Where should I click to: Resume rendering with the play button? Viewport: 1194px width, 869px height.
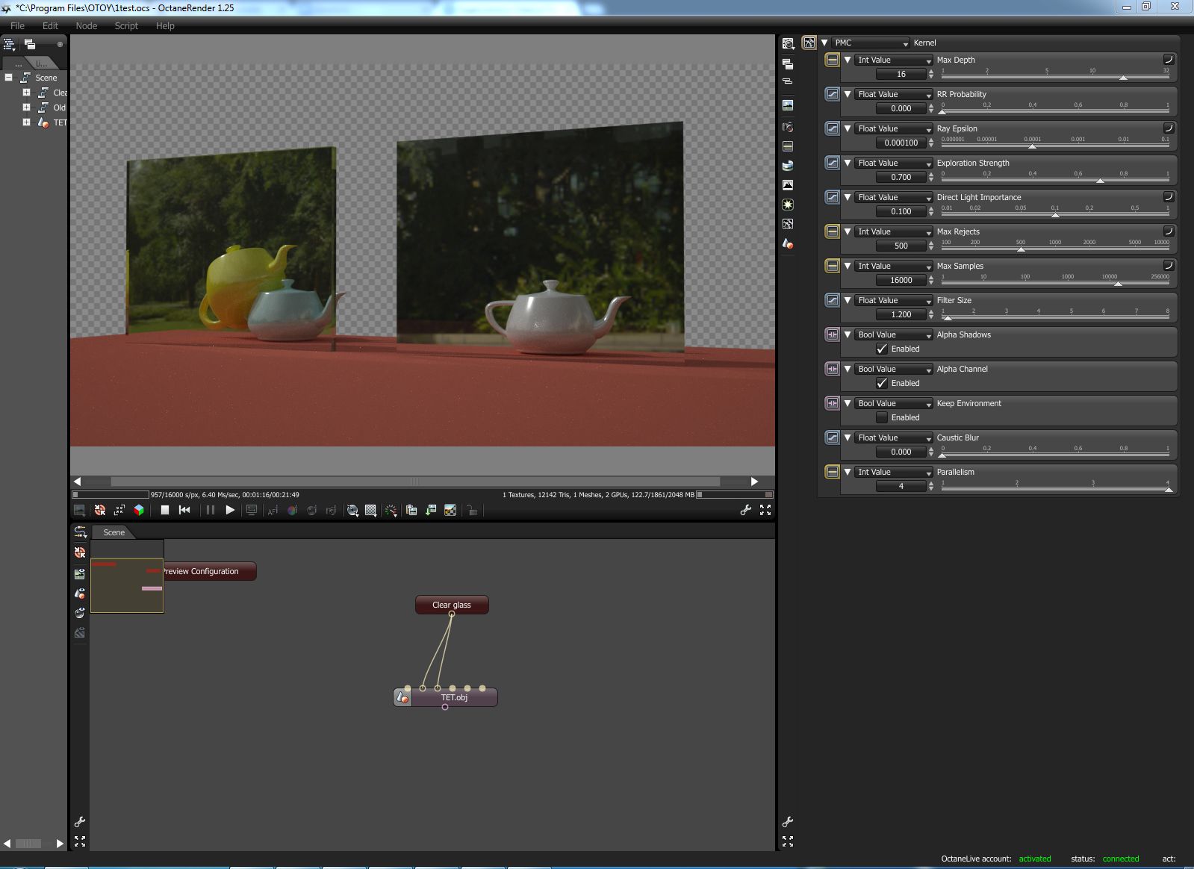230,511
